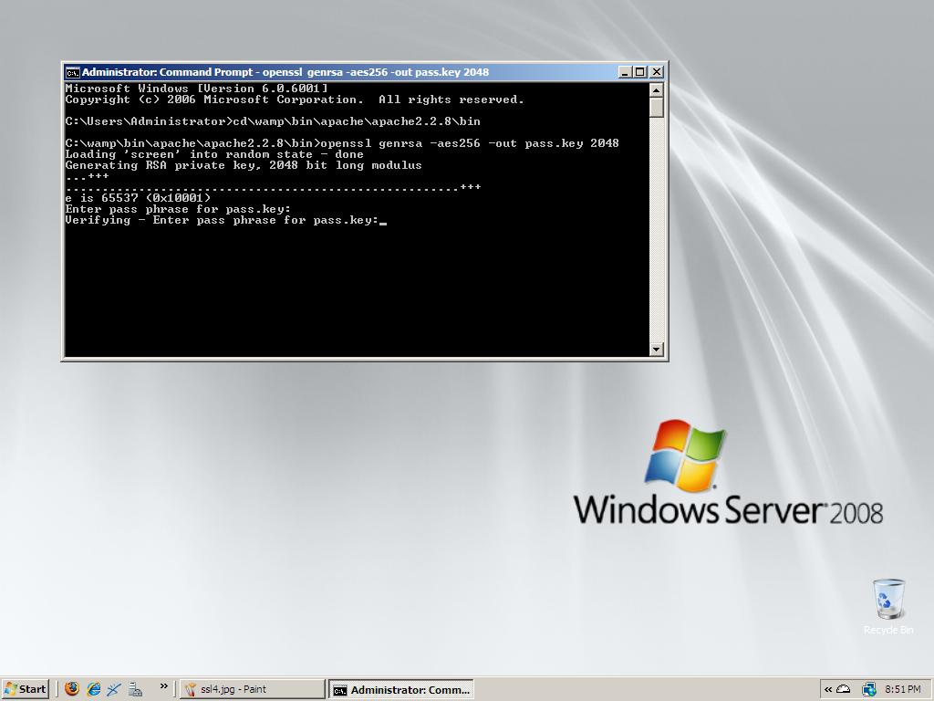The image size is (934, 701).
Task: Open the Start menu
Action: pos(26,689)
